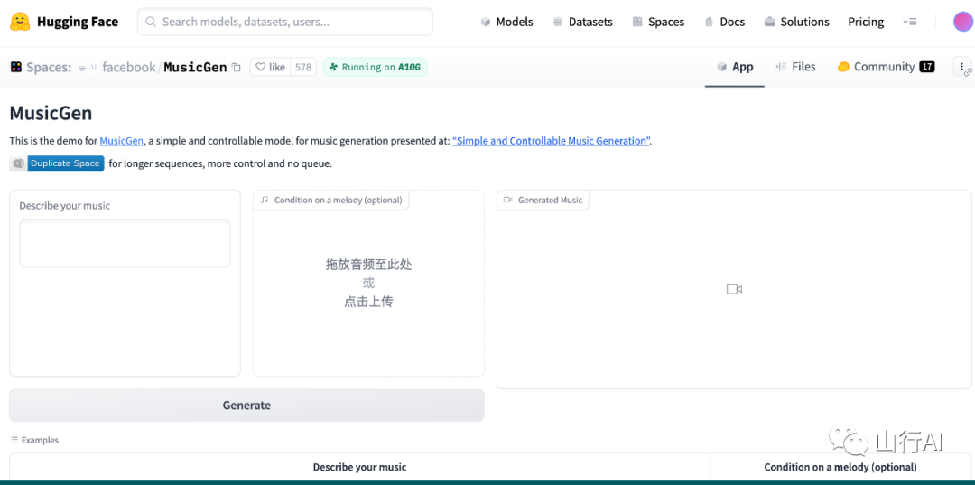Switch to the App tab
Viewport: 975px width, 485px height.
pyautogui.click(x=734, y=67)
